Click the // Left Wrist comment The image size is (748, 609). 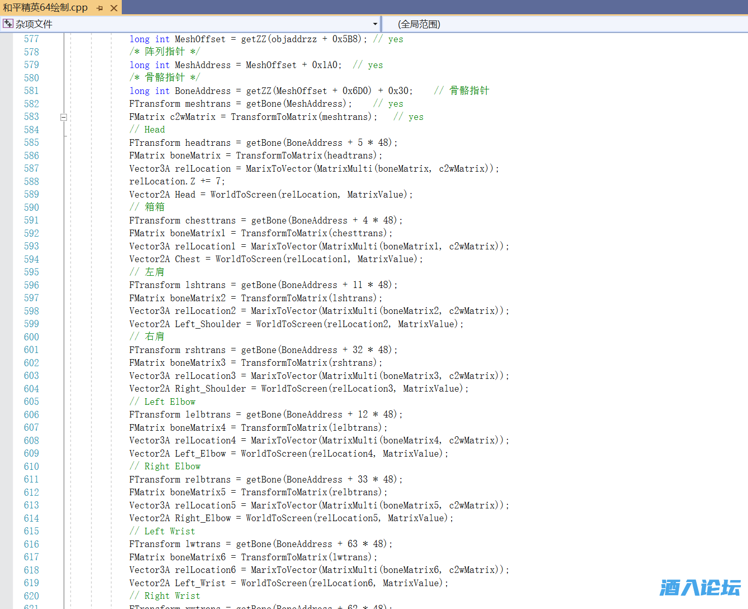point(162,531)
